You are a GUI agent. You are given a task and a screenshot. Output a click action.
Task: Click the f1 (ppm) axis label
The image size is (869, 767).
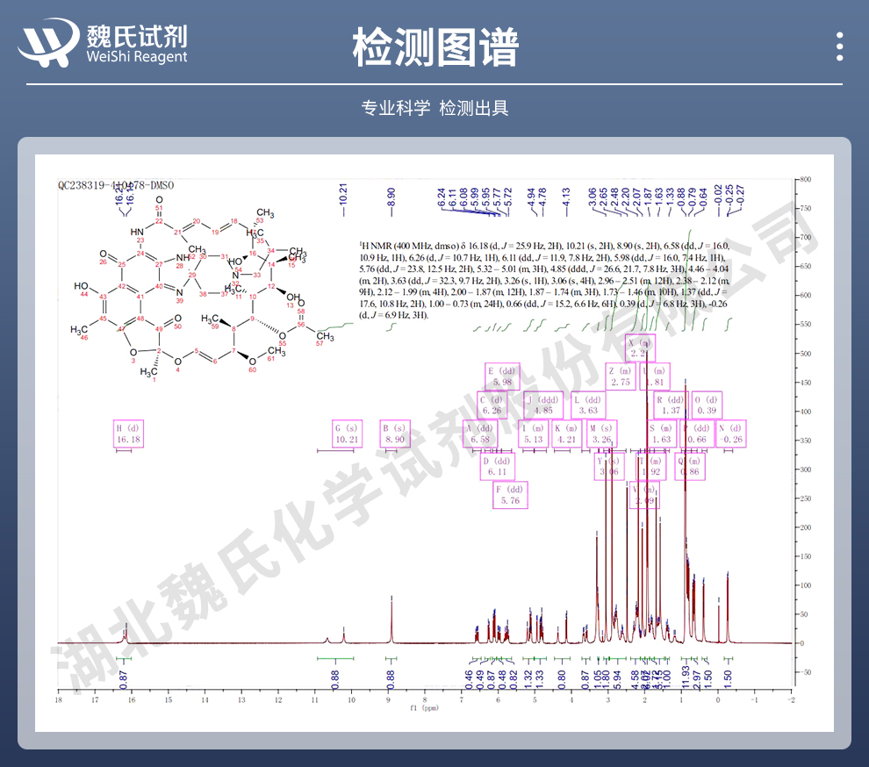424,706
